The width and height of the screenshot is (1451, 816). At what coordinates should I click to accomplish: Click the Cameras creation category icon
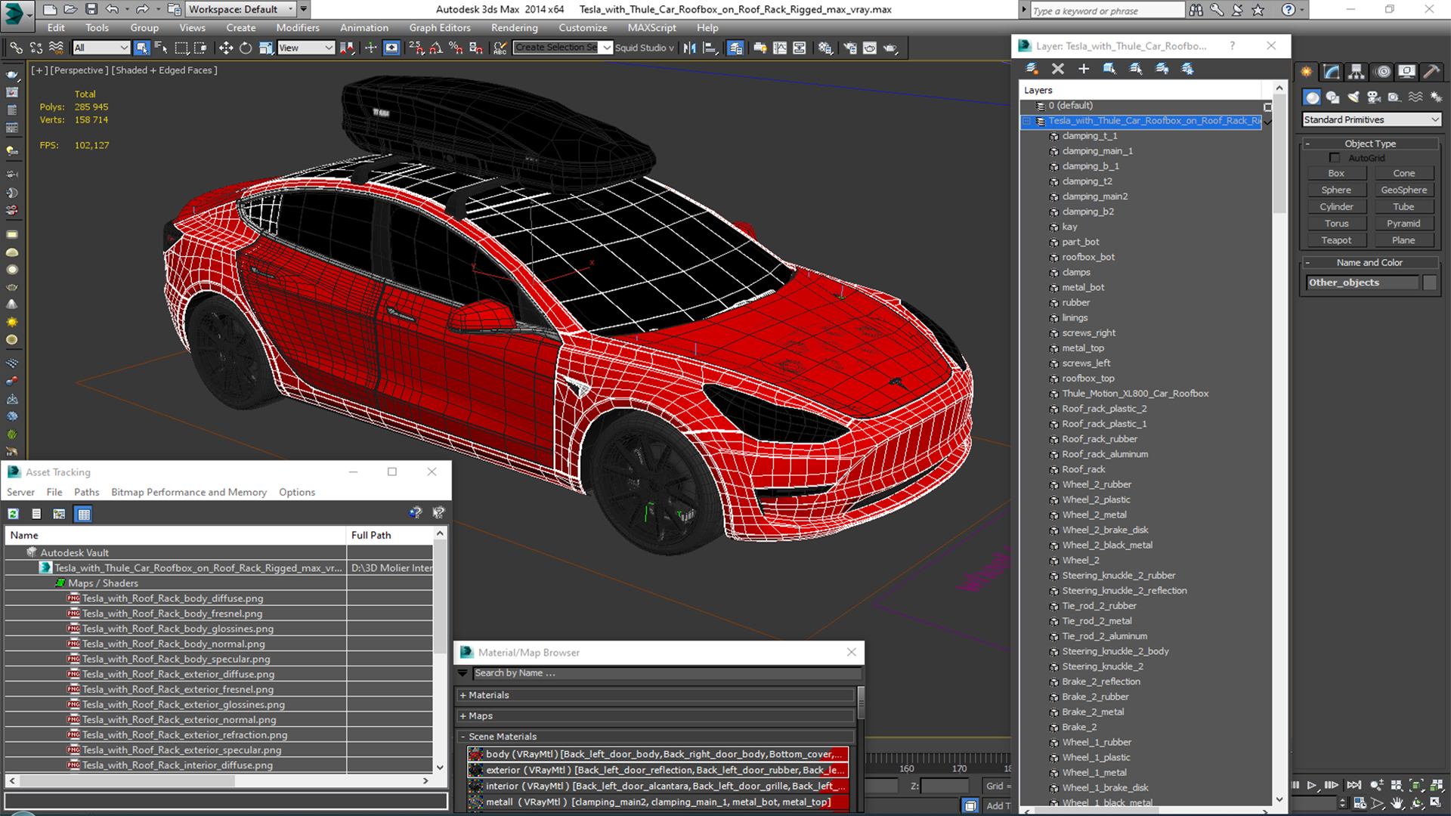point(1374,97)
